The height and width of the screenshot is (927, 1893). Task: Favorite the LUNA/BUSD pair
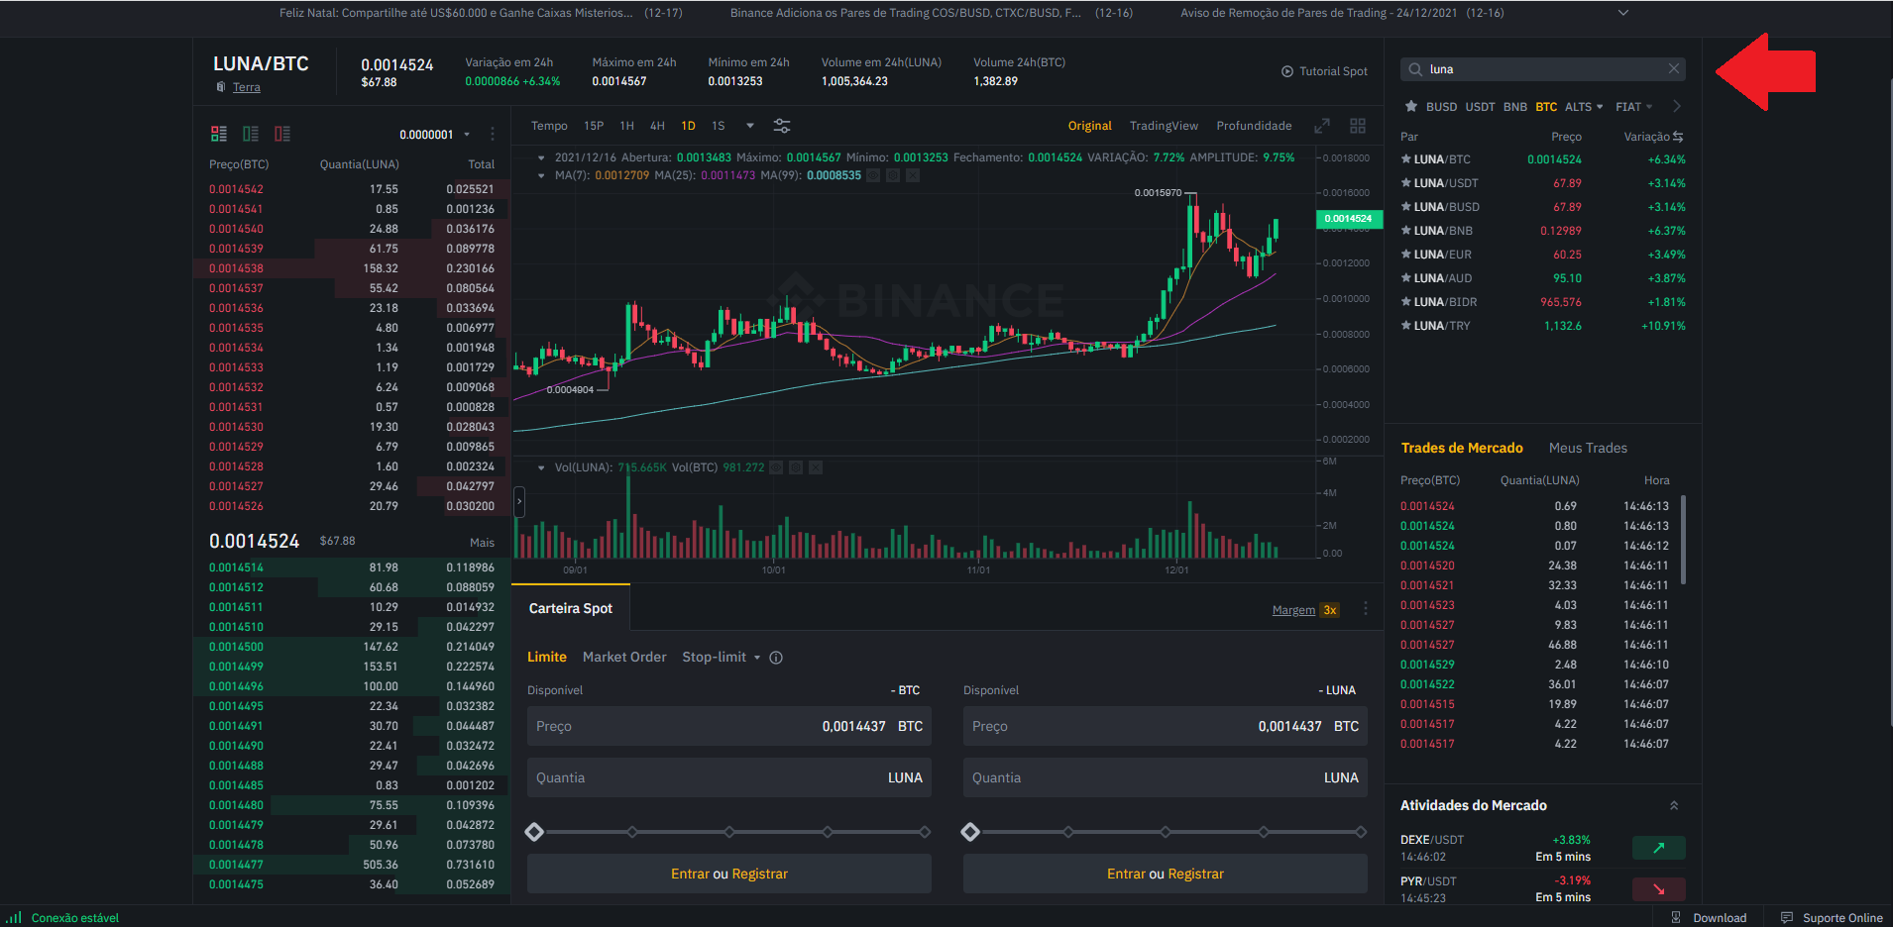point(1405,207)
